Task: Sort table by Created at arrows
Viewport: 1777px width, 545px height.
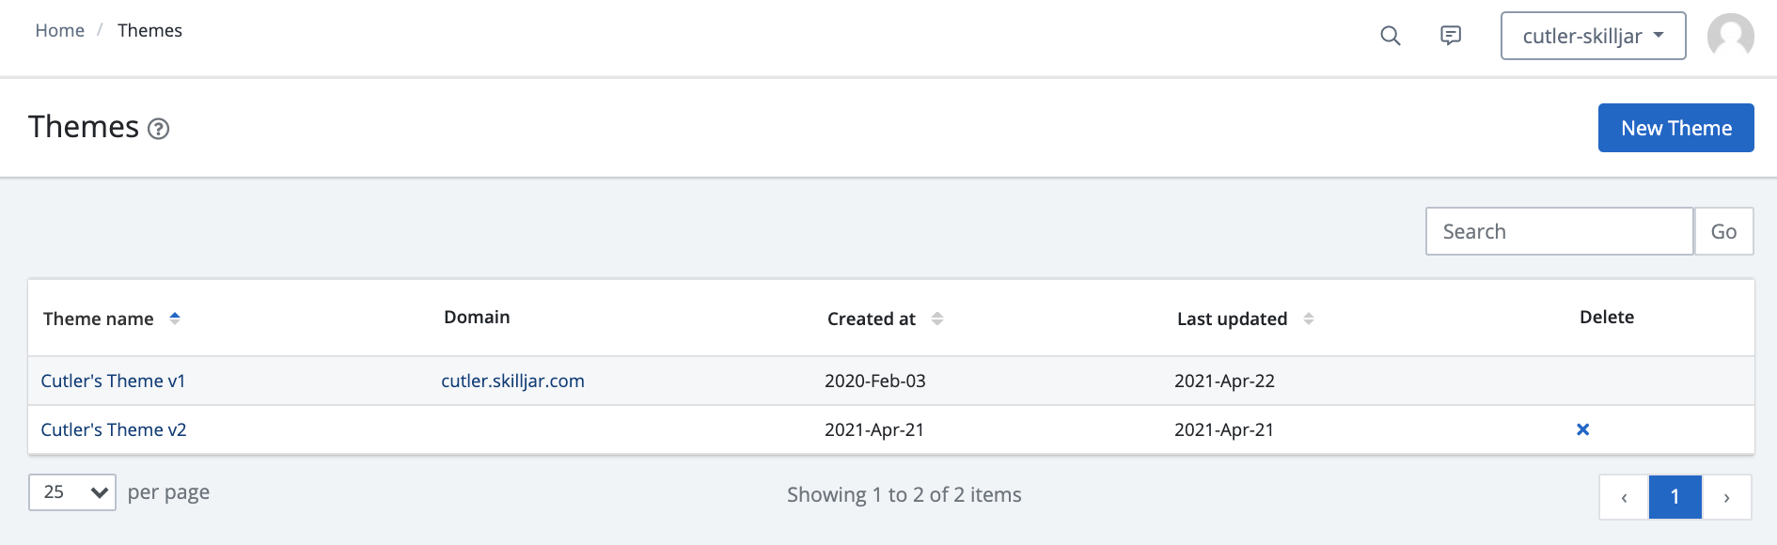Action: point(936,319)
